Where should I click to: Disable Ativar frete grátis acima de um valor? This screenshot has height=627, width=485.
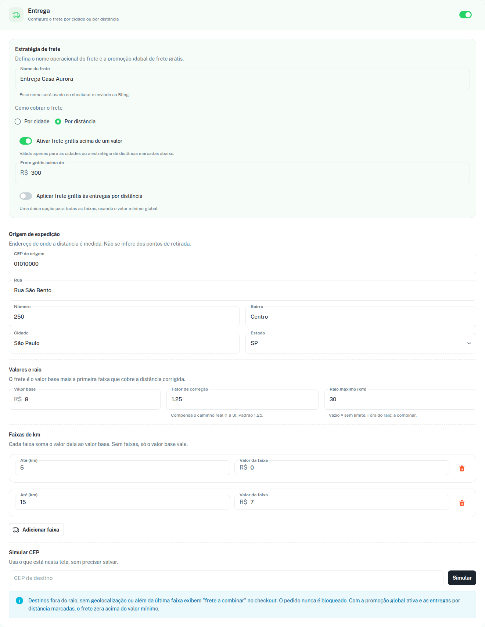26,141
